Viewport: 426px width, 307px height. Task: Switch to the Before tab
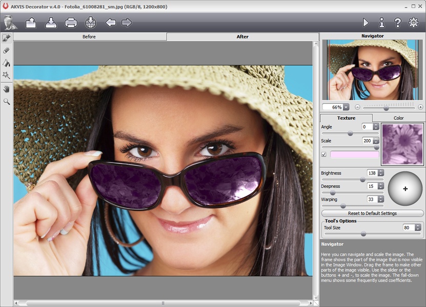pyautogui.click(x=90, y=37)
